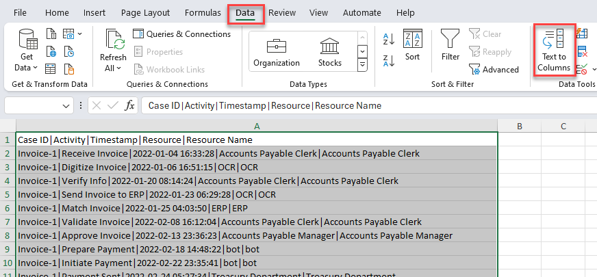Image resolution: width=597 pixels, height=277 pixels.
Task: Click the "Invoice-1|Digitize Invoice" row cell
Action: [257, 168]
